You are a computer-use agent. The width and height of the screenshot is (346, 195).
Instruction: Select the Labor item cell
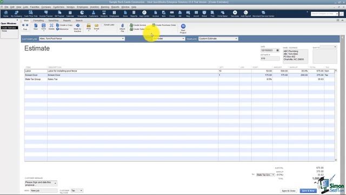point(36,71)
